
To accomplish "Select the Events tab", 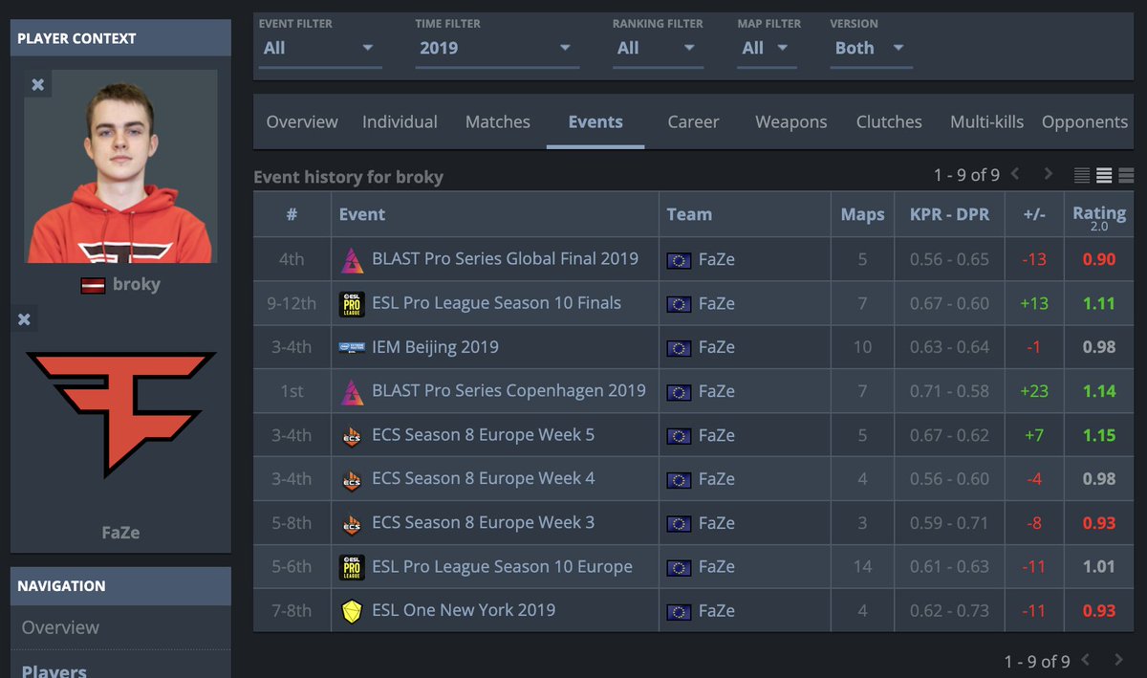I will point(595,122).
